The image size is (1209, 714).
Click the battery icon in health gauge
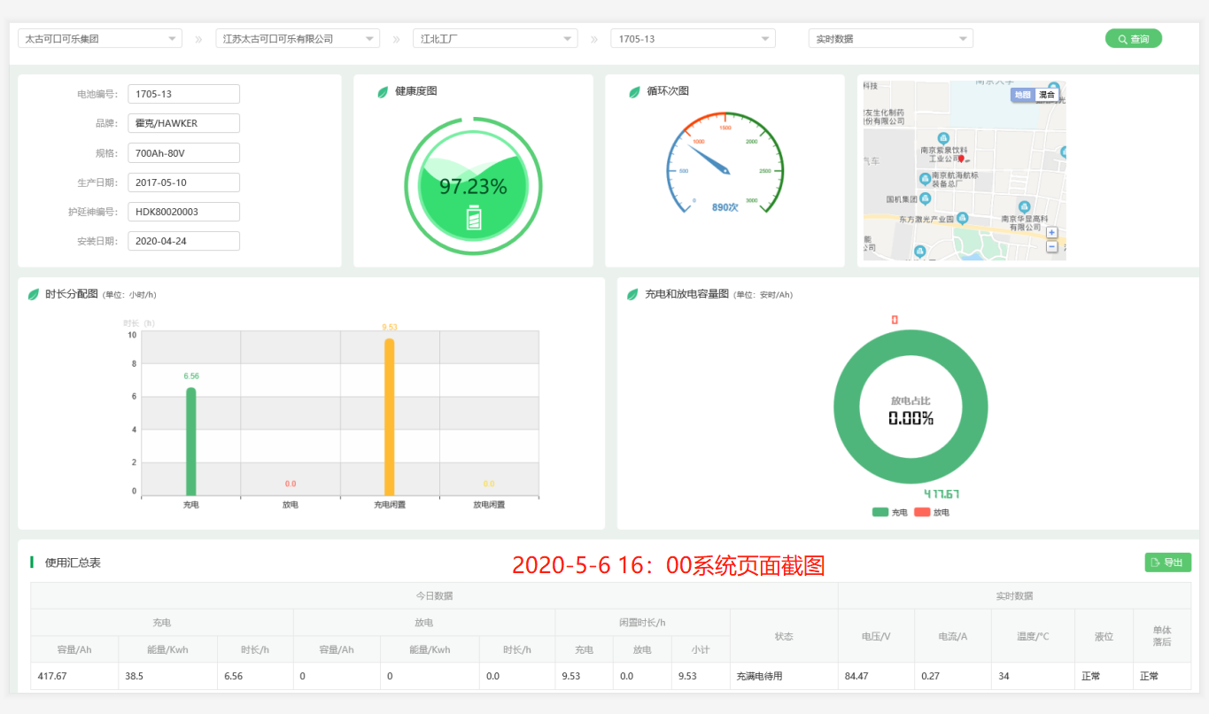(474, 217)
